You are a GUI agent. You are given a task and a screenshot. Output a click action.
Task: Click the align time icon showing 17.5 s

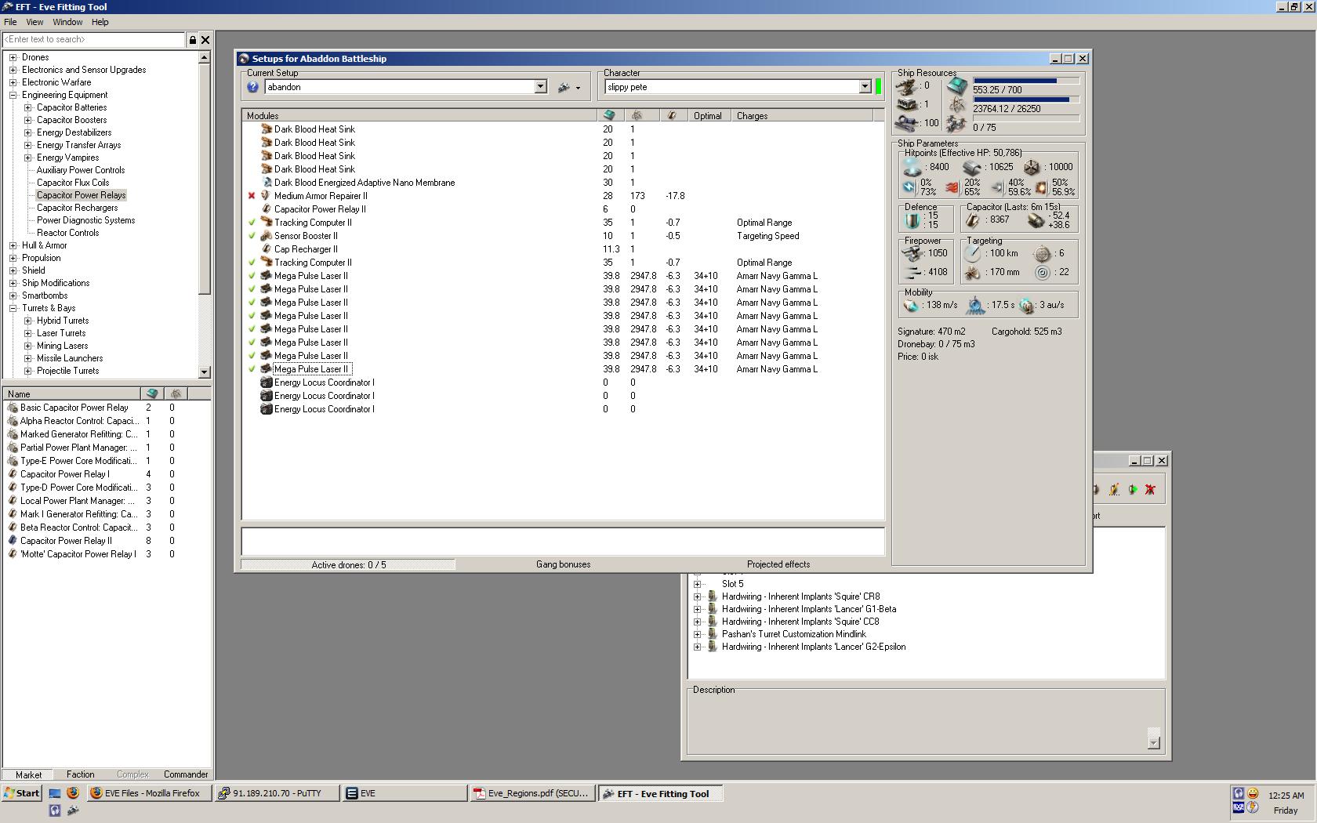[x=975, y=305]
